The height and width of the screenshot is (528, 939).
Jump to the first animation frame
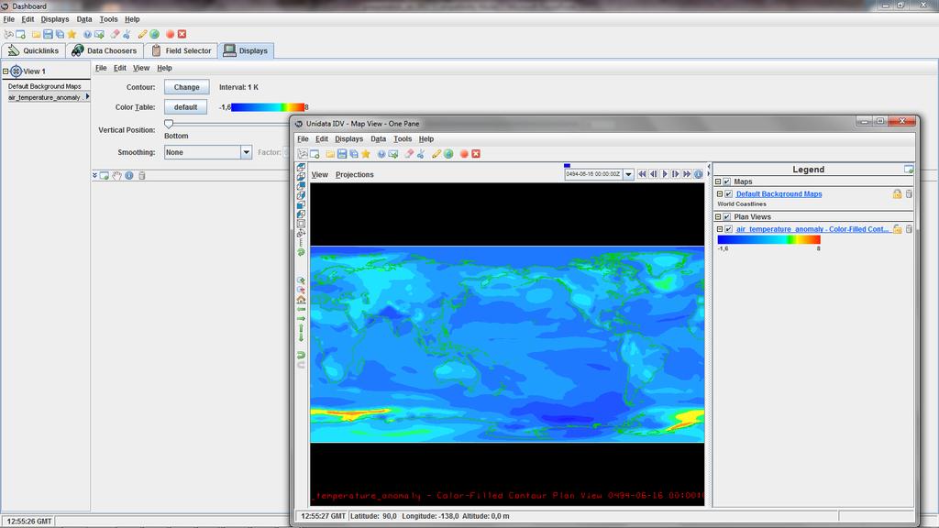coord(642,174)
